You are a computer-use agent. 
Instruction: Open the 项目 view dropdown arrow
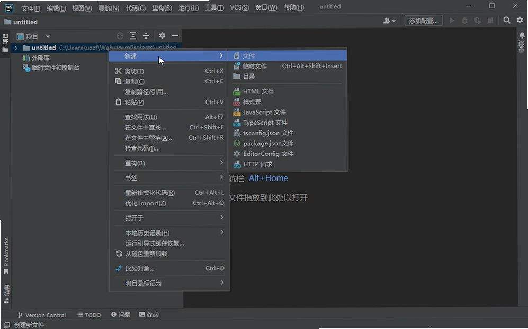(48, 36)
